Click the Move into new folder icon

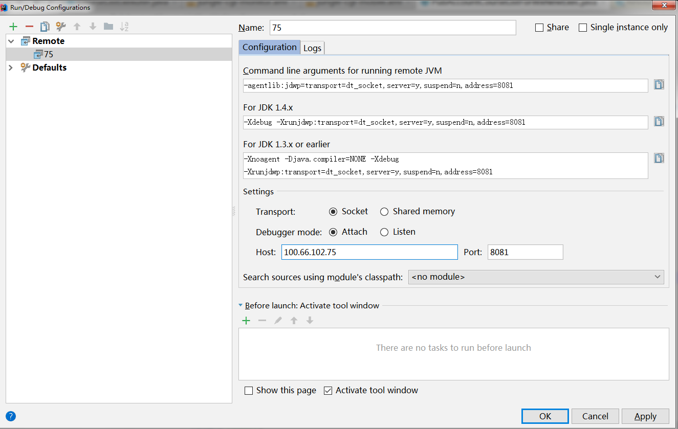coord(108,27)
